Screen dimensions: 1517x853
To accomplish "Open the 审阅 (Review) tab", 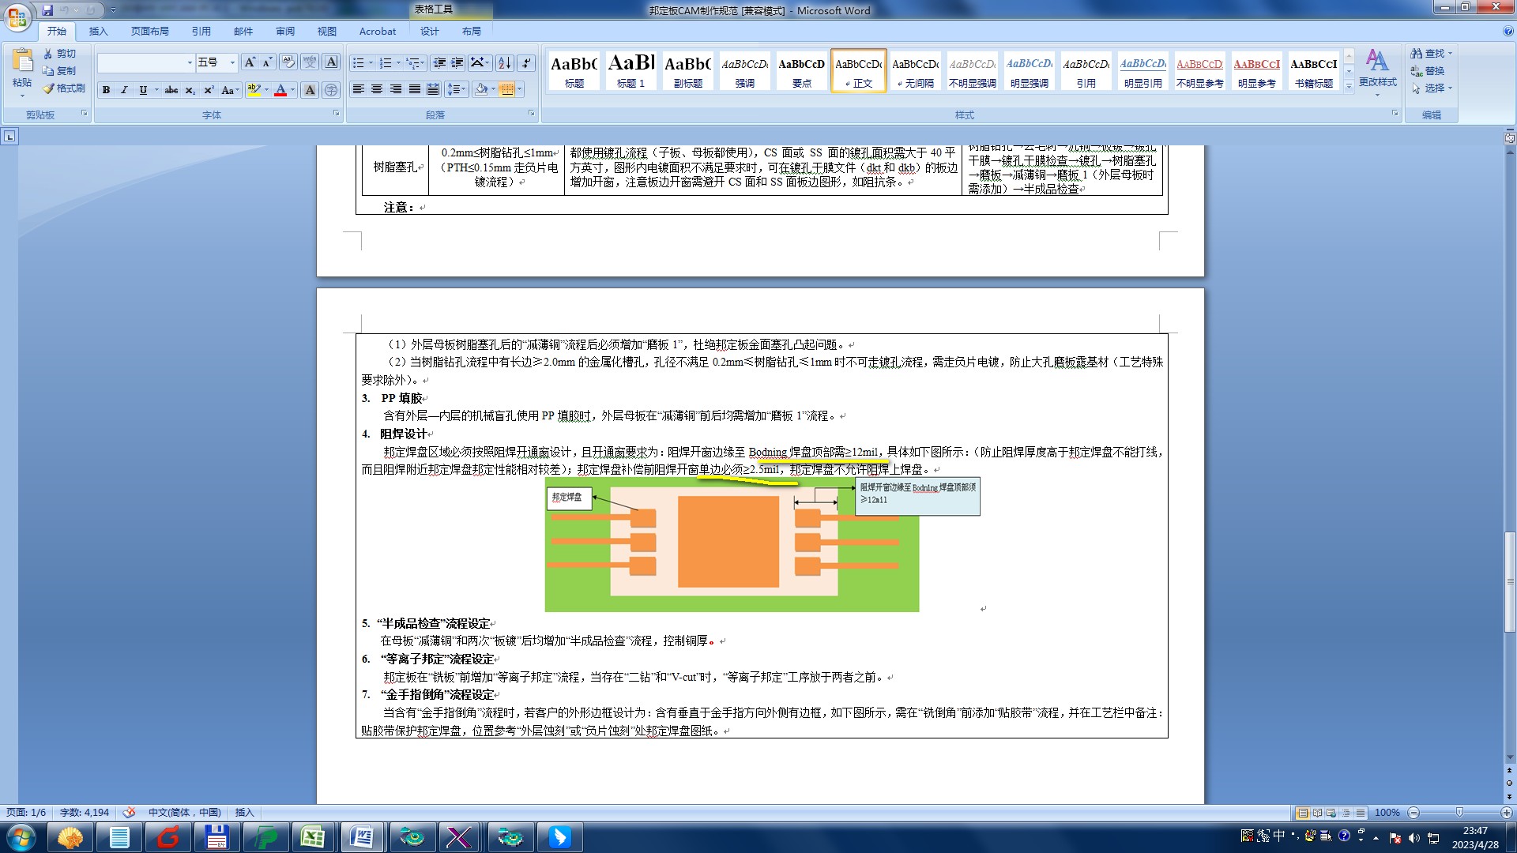I will pos(285,32).
